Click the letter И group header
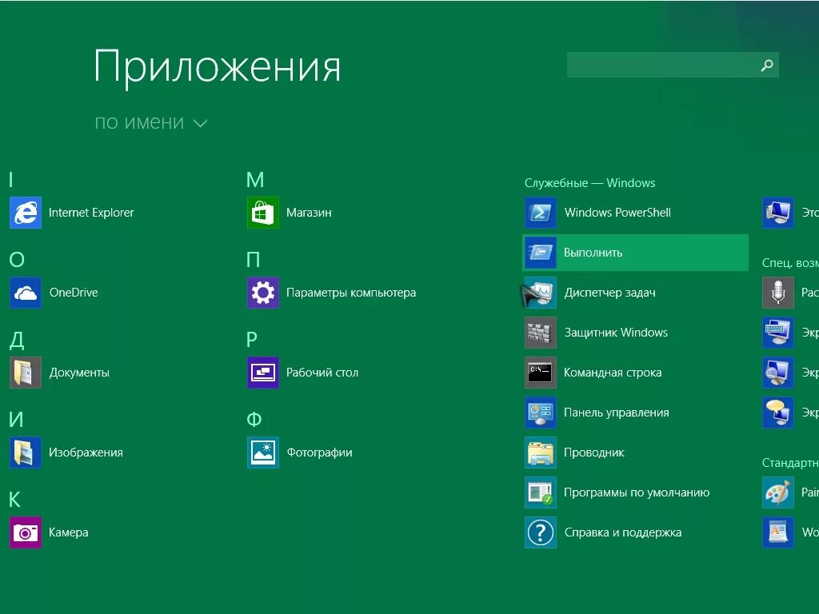819x614 pixels. tap(16, 420)
